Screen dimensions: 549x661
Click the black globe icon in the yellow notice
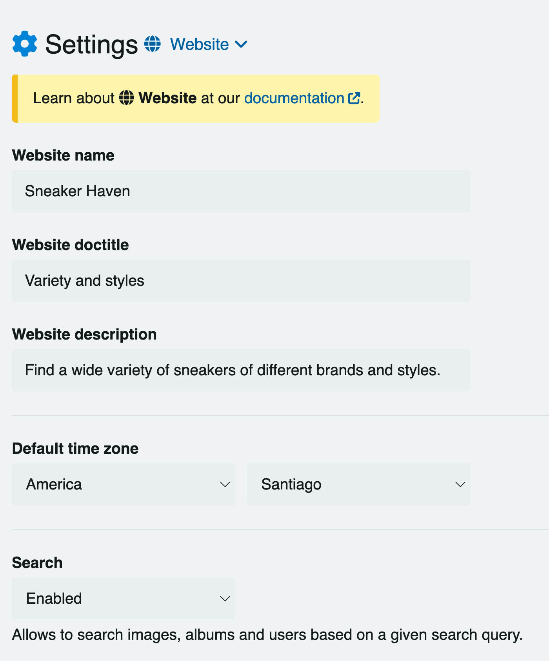(x=126, y=98)
